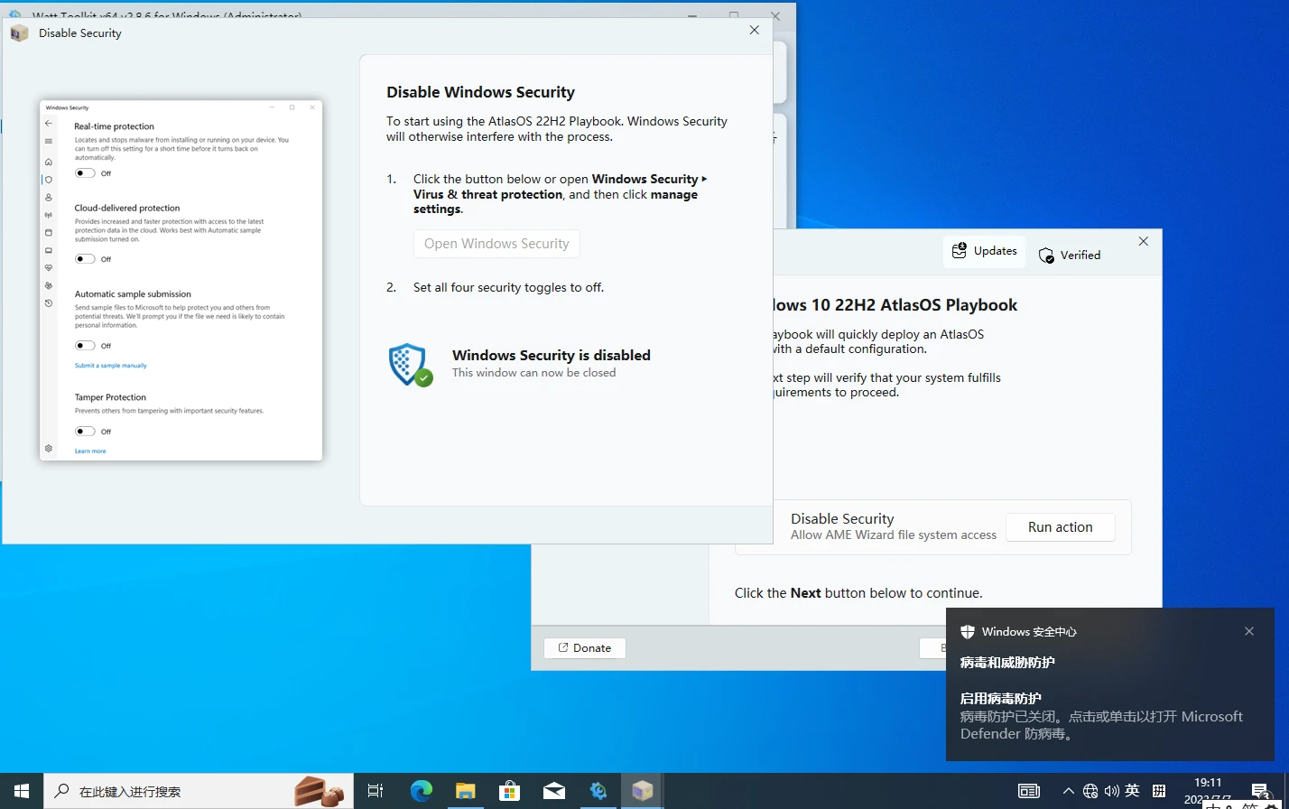Open Task View from the taskbar

coord(376,791)
